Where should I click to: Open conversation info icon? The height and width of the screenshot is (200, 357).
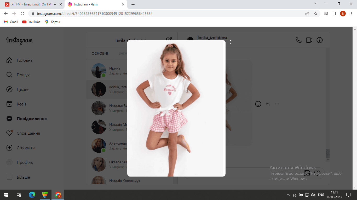(320, 40)
